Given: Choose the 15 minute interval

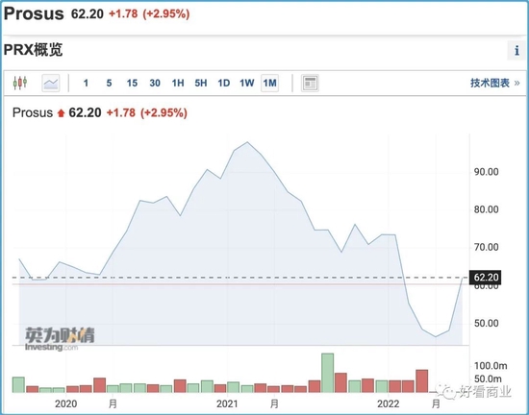Looking at the screenshot, I should [x=132, y=83].
